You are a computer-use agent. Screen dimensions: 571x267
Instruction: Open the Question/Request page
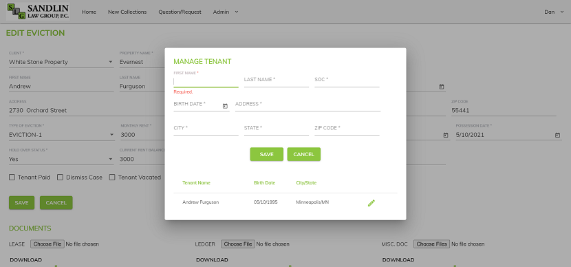pos(180,12)
